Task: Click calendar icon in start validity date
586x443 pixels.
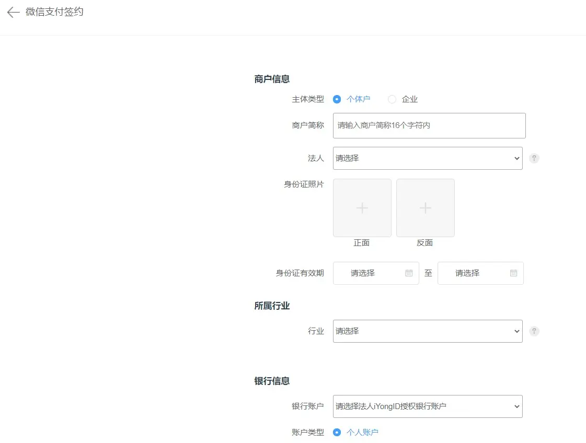Action: (409, 273)
